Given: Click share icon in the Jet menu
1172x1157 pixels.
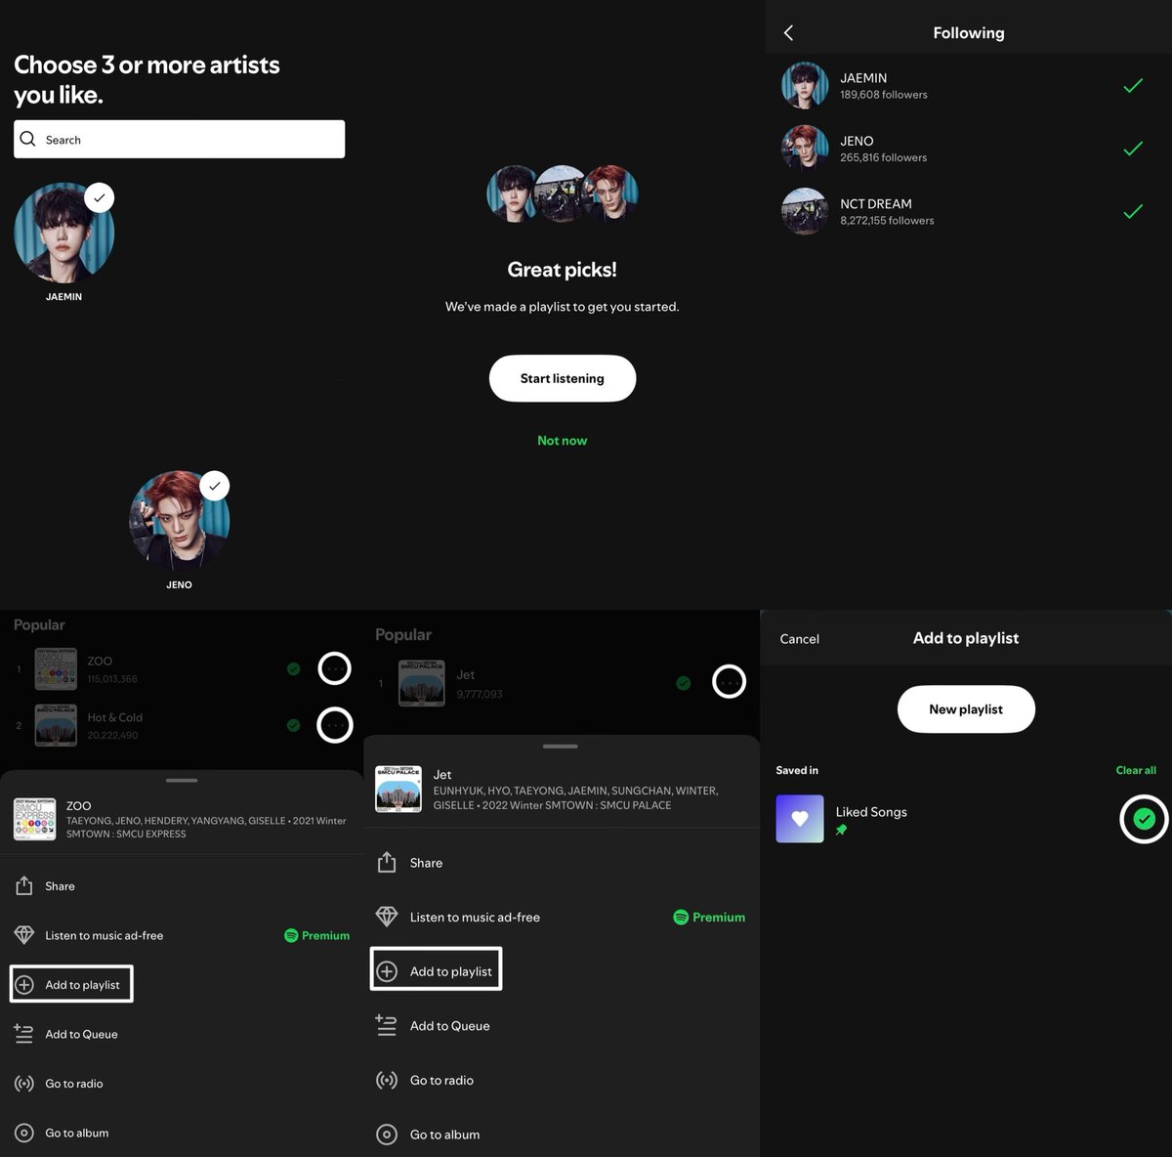Looking at the screenshot, I should tap(387, 862).
